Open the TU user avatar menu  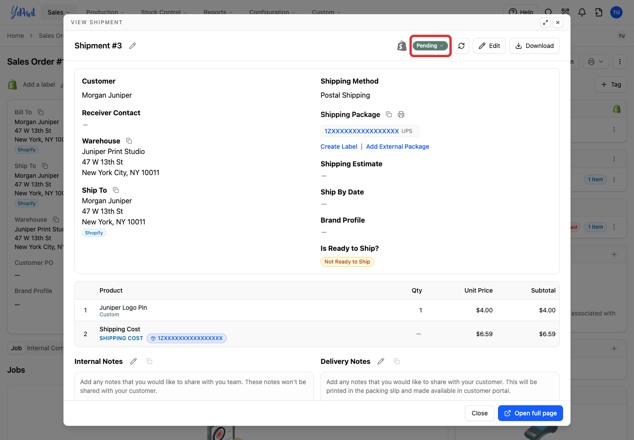(616, 12)
